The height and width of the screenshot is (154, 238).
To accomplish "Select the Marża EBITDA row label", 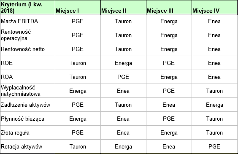I will coord(27,21).
